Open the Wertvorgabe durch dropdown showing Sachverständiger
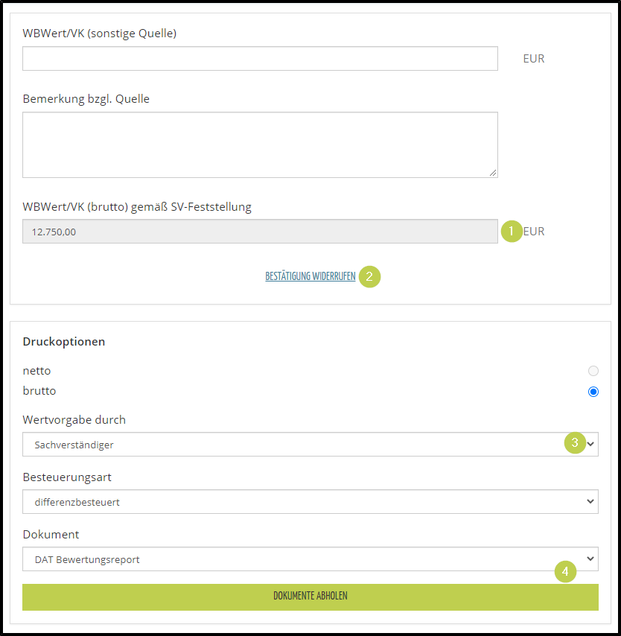 (x=298, y=445)
